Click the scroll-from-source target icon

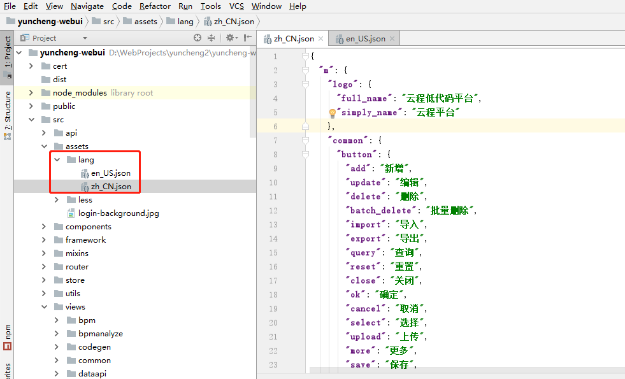click(198, 38)
